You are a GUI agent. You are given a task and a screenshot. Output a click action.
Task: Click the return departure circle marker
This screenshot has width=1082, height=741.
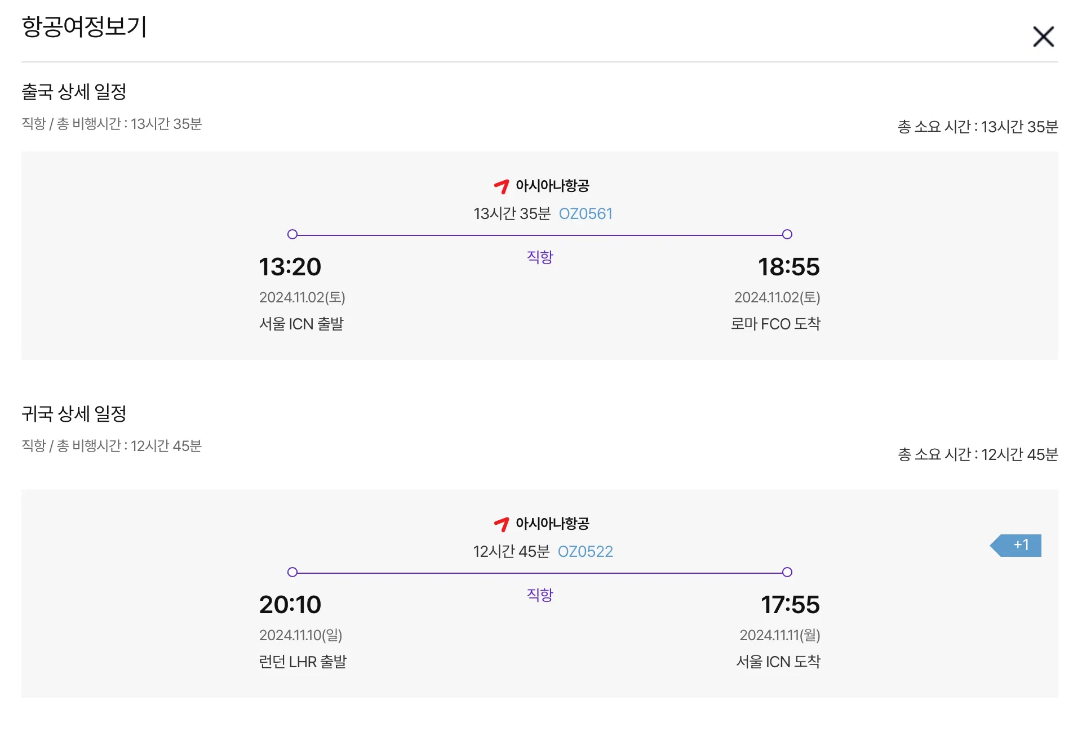pyautogui.click(x=292, y=572)
